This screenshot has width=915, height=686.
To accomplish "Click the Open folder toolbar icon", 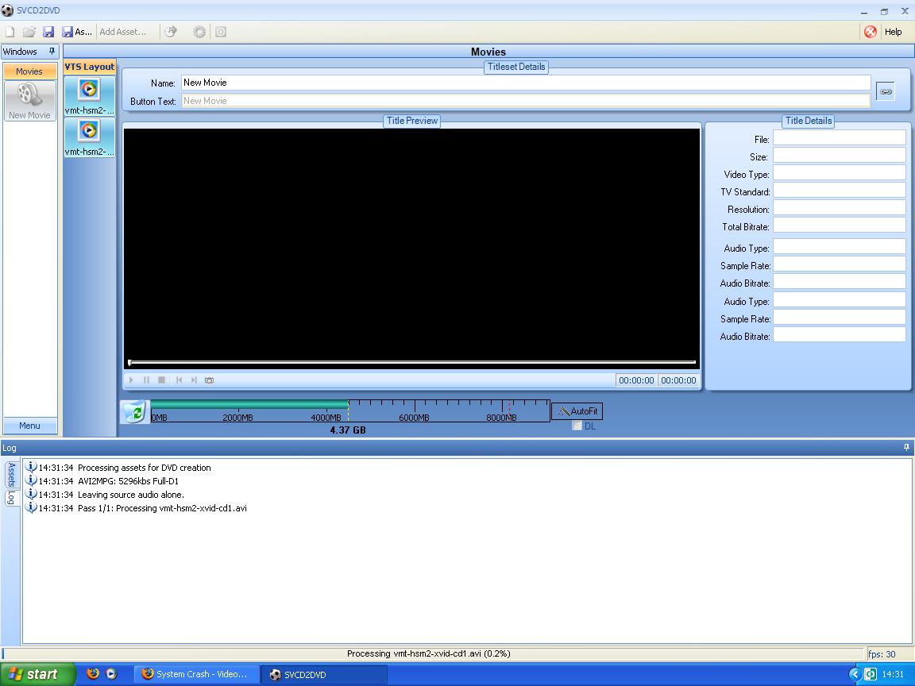I will (x=29, y=32).
